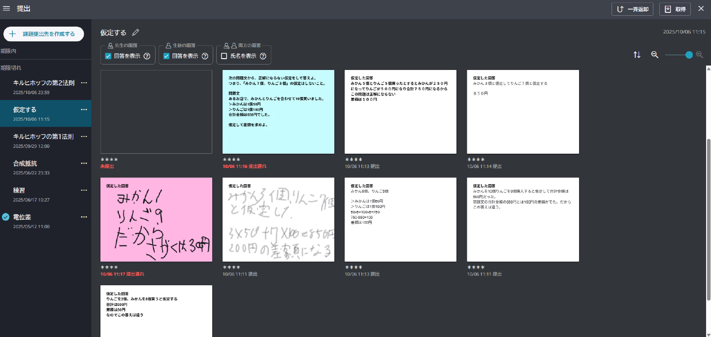This screenshot has height=337, width=711.
Task: Select キルヒホッフの第1法則 in the sidebar
Action: tap(44, 136)
